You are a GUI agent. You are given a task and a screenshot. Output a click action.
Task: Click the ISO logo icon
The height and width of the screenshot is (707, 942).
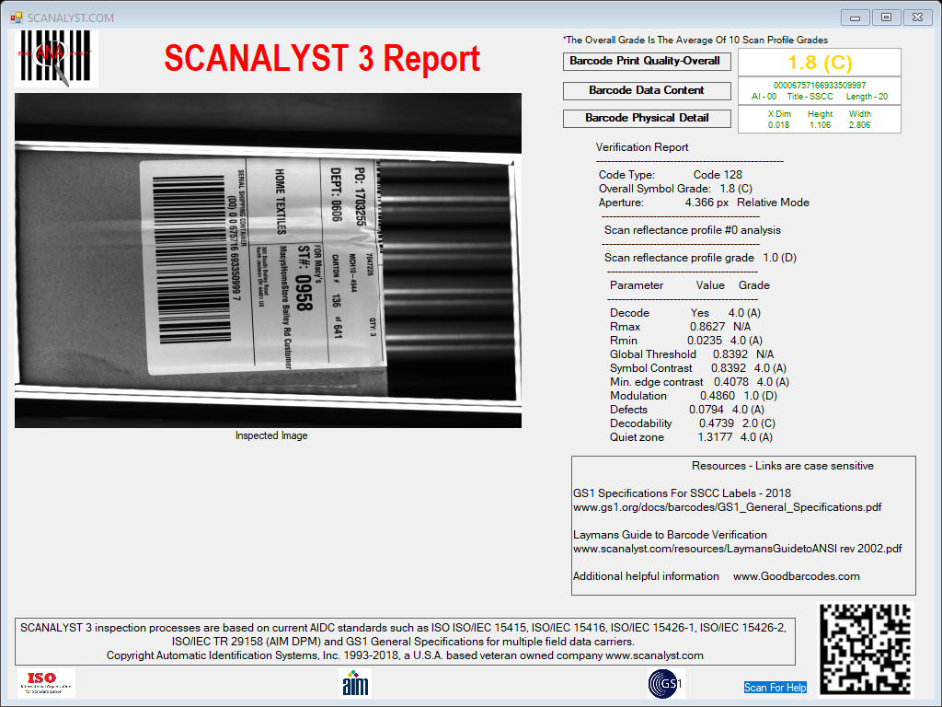[46, 683]
